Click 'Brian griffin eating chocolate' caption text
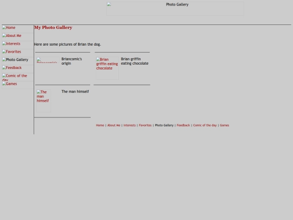This screenshot has width=293, height=220. tap(135, 61)
